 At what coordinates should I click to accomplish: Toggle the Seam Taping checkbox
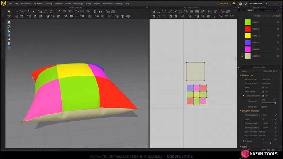[x=263, y=91]
